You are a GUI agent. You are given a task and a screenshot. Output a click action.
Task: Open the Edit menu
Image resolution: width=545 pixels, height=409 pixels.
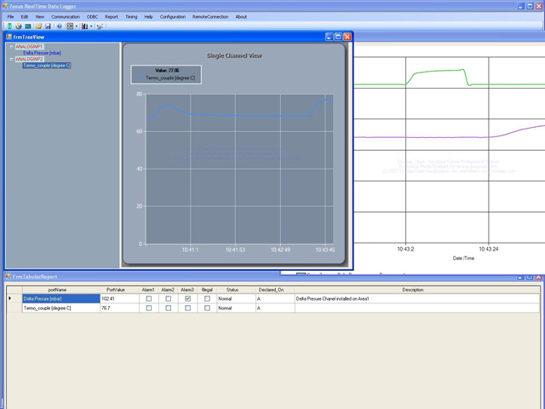click(25, 17)
